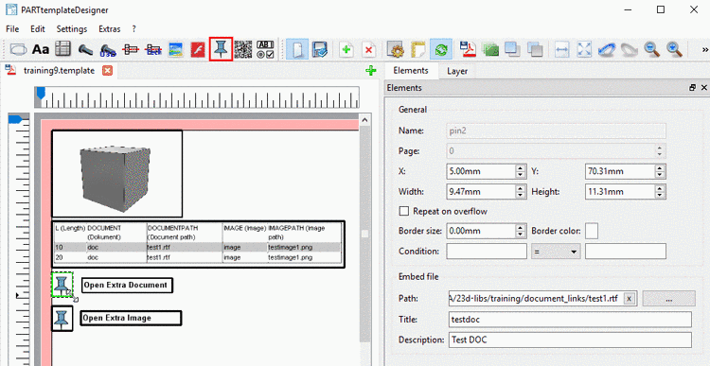This screenshot has height=366, width=710.
Task: Float the Elements panel with undock button
Action: click(693, 88)
